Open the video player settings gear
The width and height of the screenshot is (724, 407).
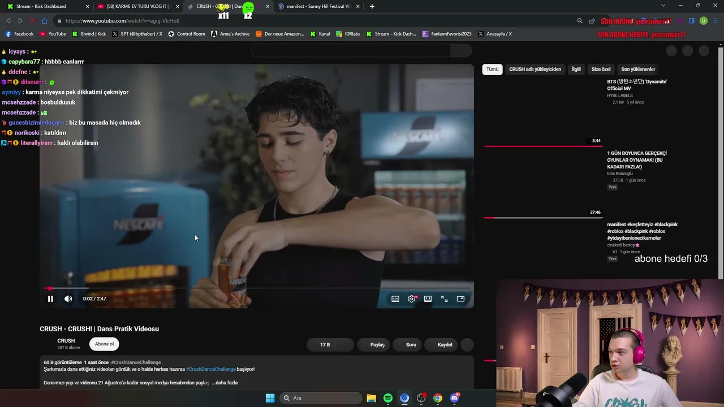(x=412, y=299)
